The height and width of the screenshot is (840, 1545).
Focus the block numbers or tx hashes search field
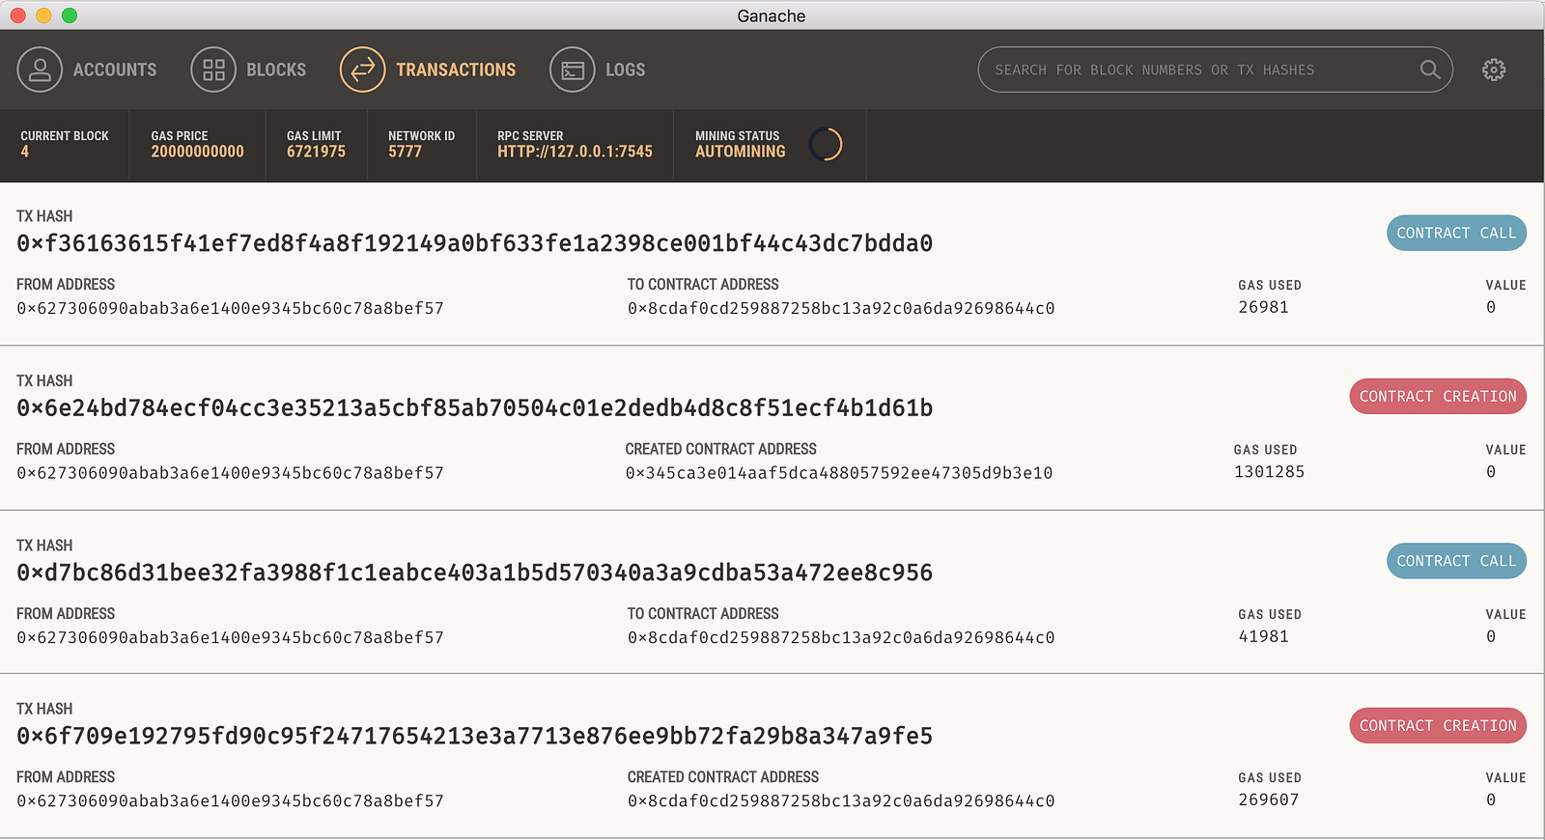coord(1216,70)
